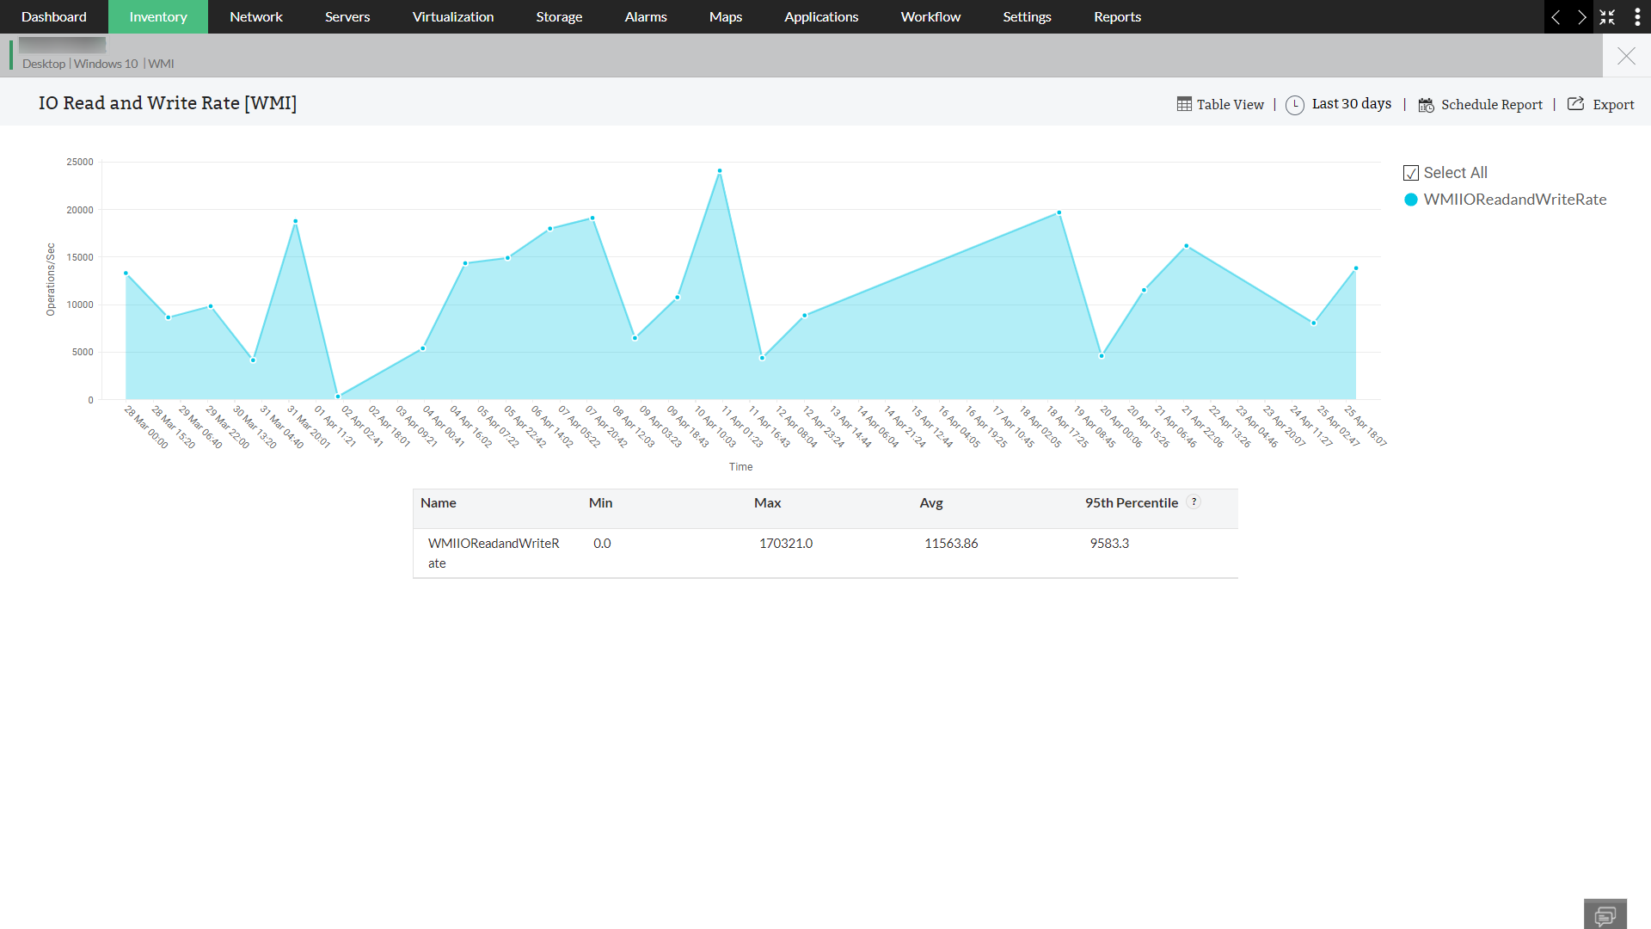The image size is (1651, 929).
Task: Open the vertical three-dot menu
Action: click(1637, 17)
